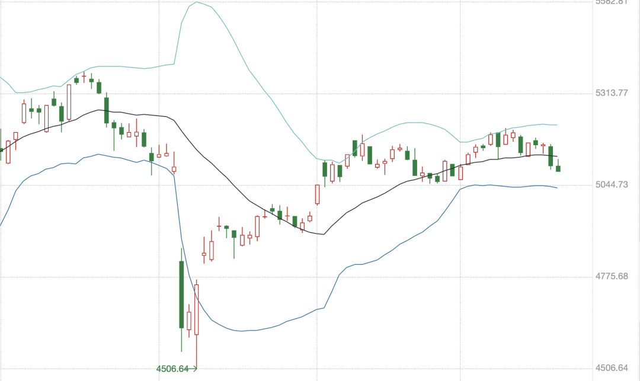Click the right end of the upper Bollinger band

[x=556, y=125]
